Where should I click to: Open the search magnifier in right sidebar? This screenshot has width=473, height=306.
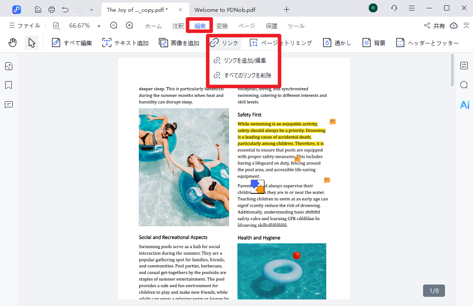click(464, 85)
